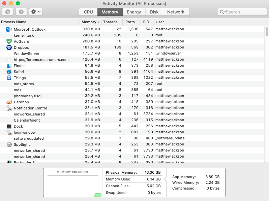Screen dimensions: 269x201
Task: Toggle Memory column sort order
Action: (90, 22)
